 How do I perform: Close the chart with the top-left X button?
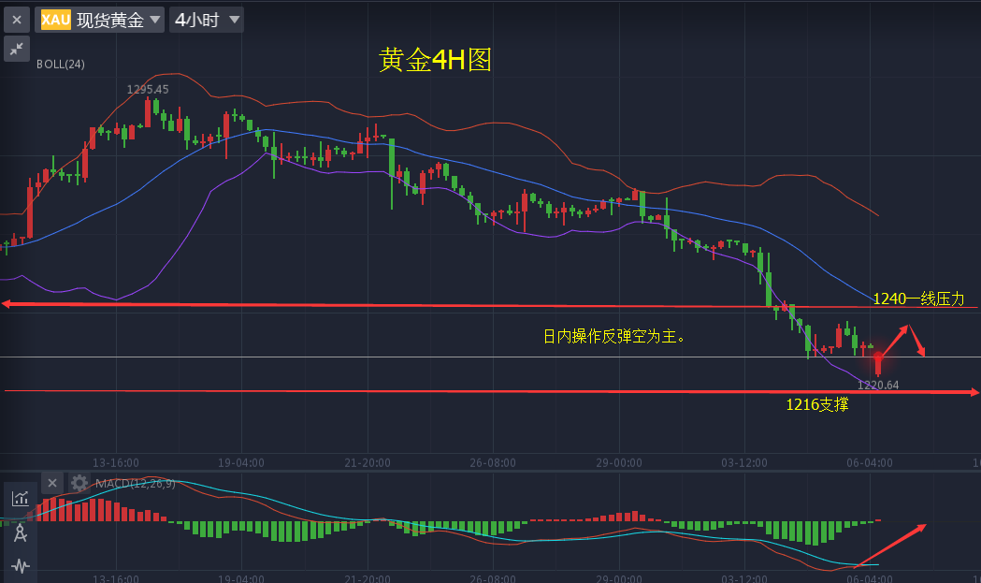[x=16, y=20]
